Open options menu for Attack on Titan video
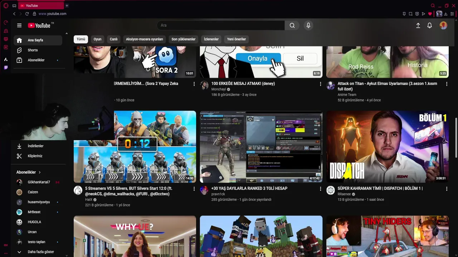Screen dimensions: 458x257 [447, 84]
